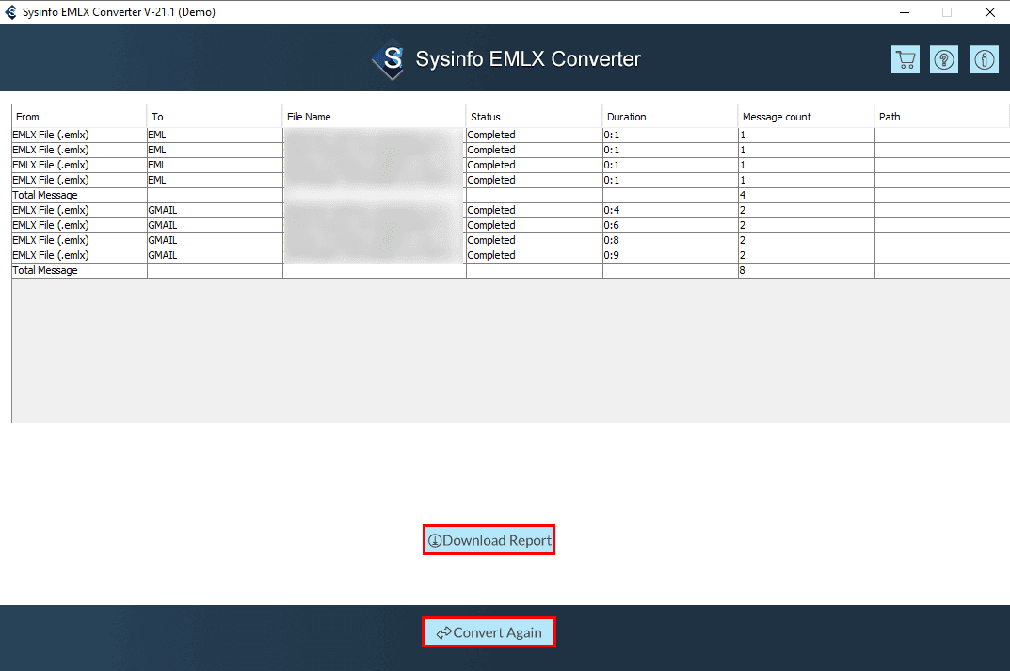Click Total Message row with count 8
The height and width of the screenshot is (671, 1010).
[511, 270]
